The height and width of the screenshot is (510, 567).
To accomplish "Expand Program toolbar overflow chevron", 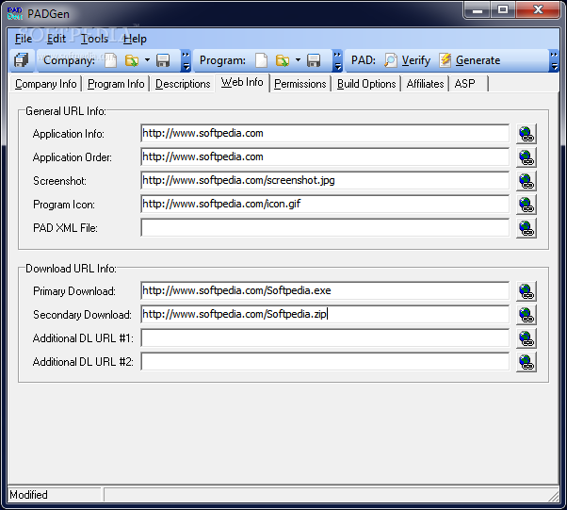I will [x=337, y=60].
